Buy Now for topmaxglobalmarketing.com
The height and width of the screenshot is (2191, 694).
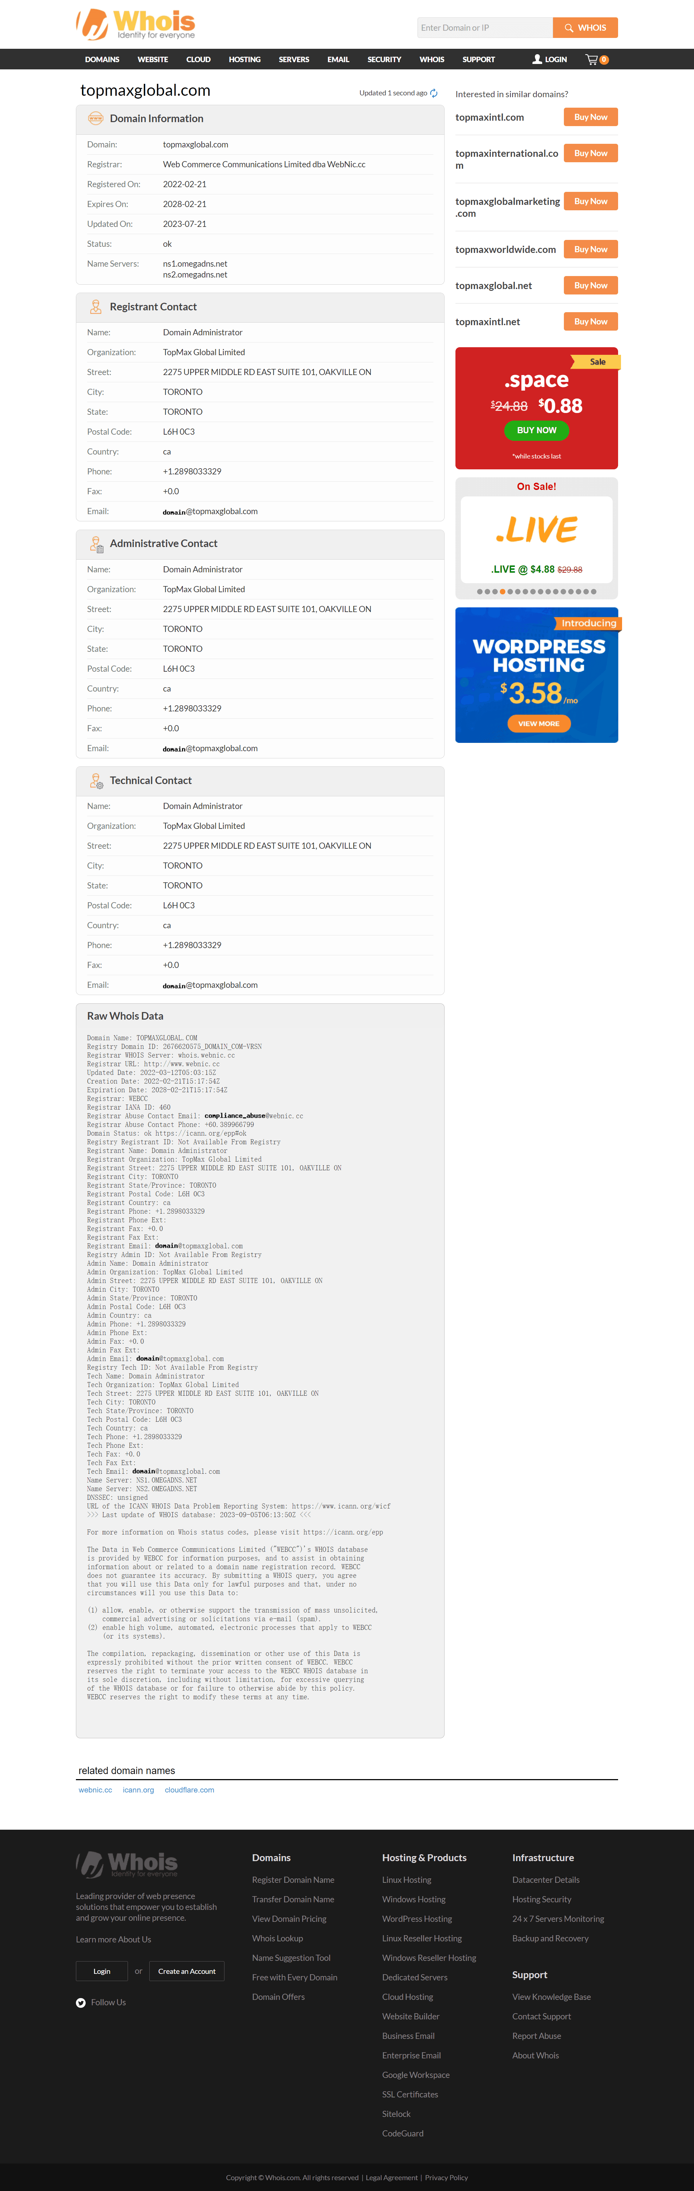coord(590,202)
